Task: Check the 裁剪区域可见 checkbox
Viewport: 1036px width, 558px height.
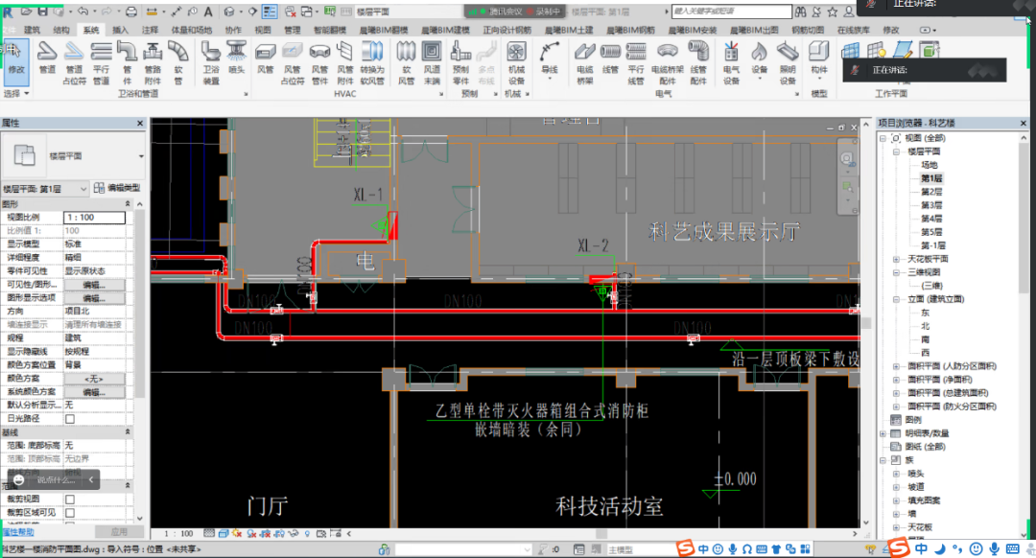Action: (69, 513)
